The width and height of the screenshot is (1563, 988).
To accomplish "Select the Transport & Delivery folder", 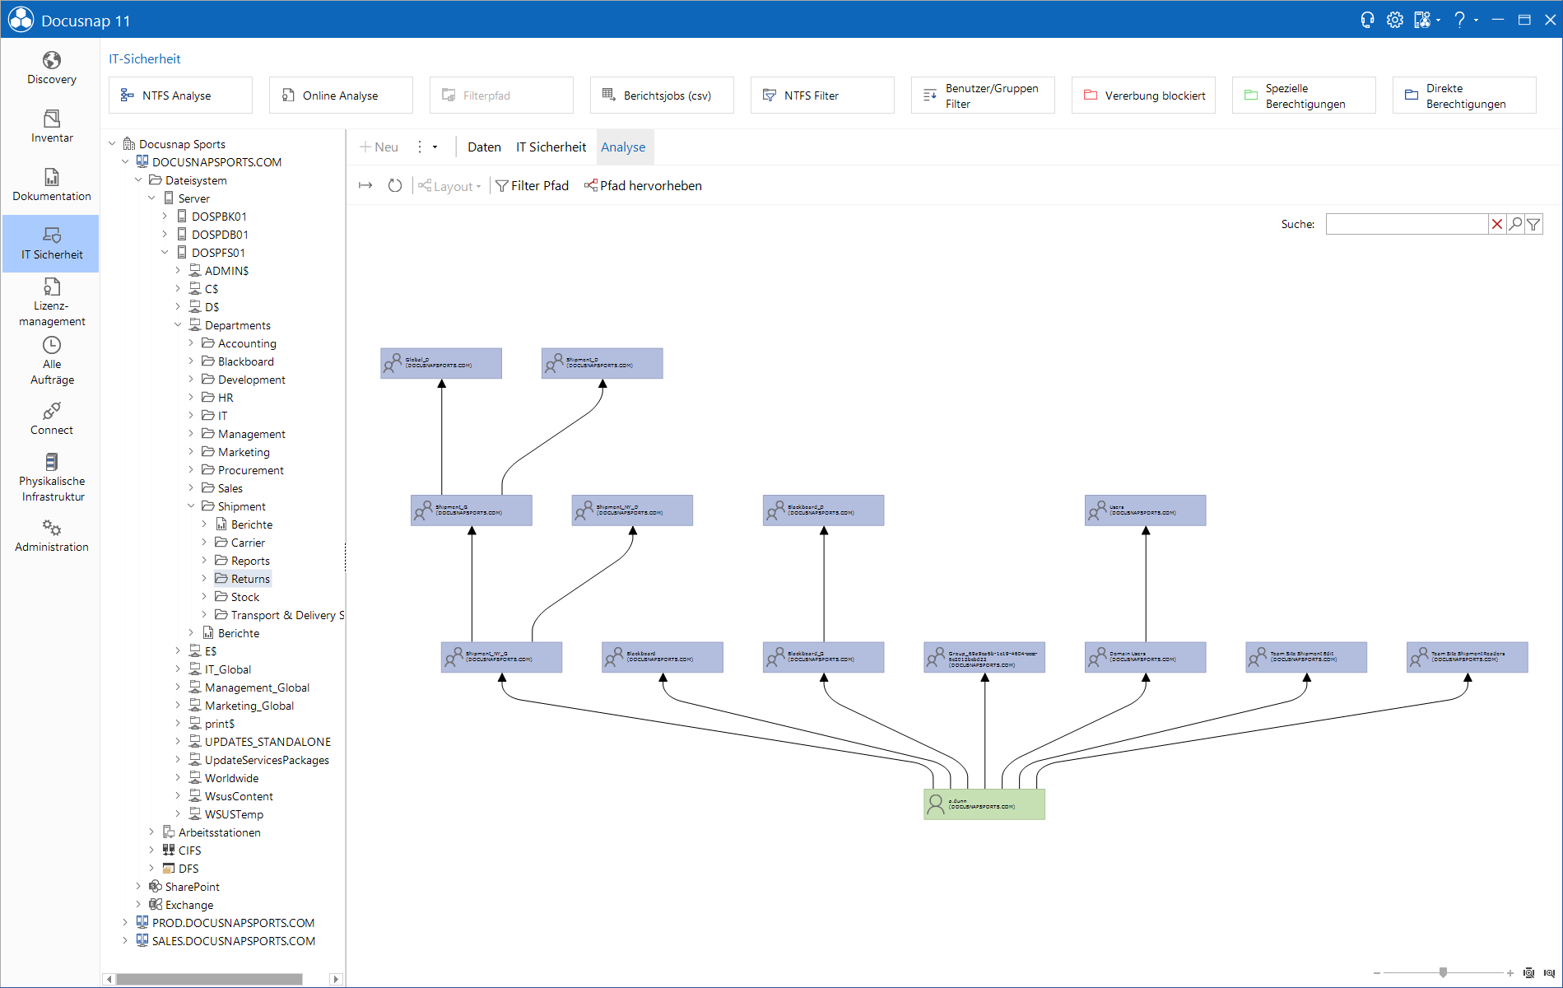I will (280, 615).
